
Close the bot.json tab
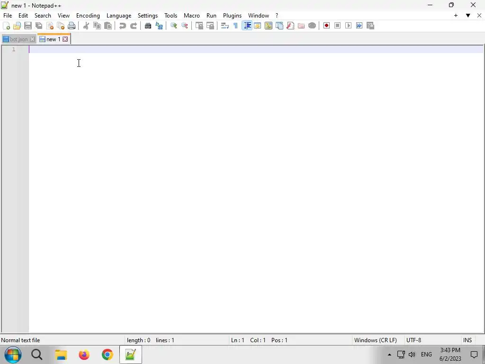point(32,39)
